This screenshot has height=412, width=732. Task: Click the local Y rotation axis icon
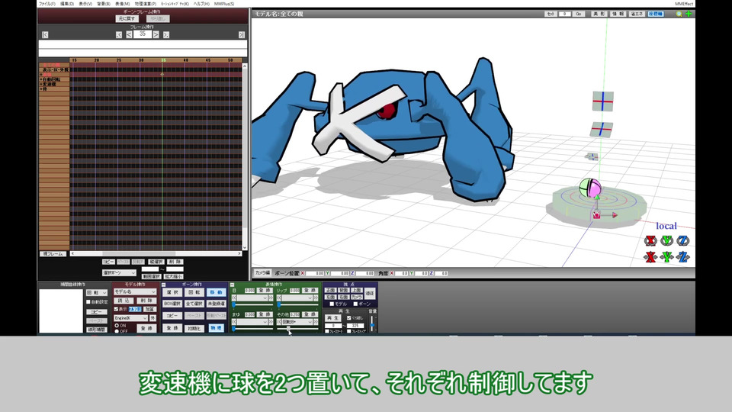click(666, 240)
